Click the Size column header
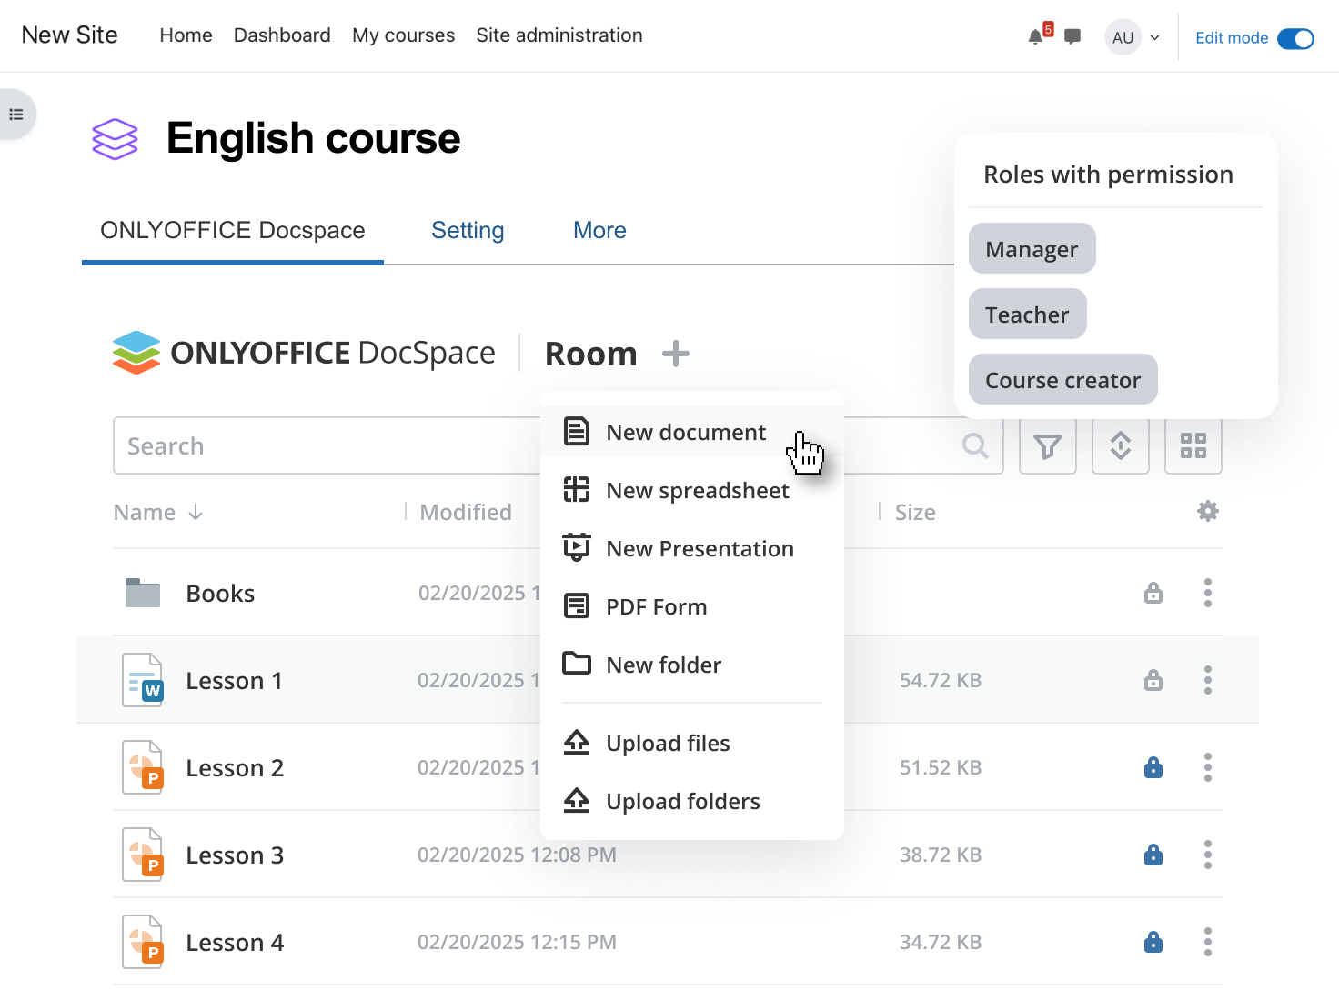 (x=915, y=512)
